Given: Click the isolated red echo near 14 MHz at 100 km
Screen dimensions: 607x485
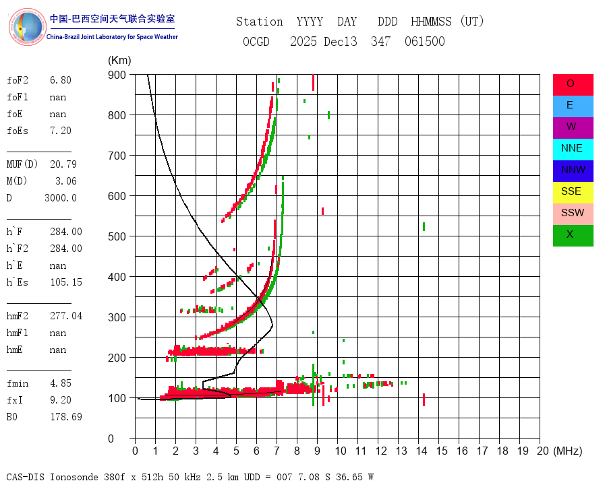Looking at the screenshot, I should click(424, 399).
